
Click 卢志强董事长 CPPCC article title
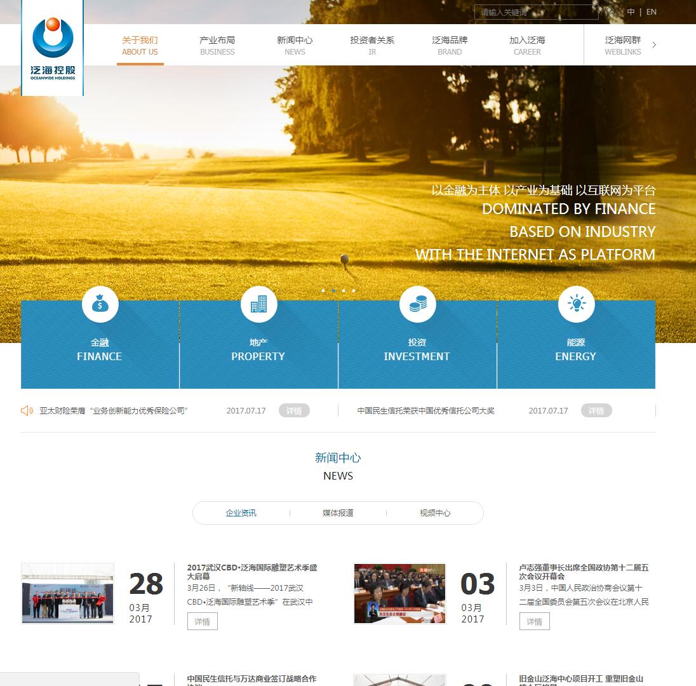tap(584, 572)
